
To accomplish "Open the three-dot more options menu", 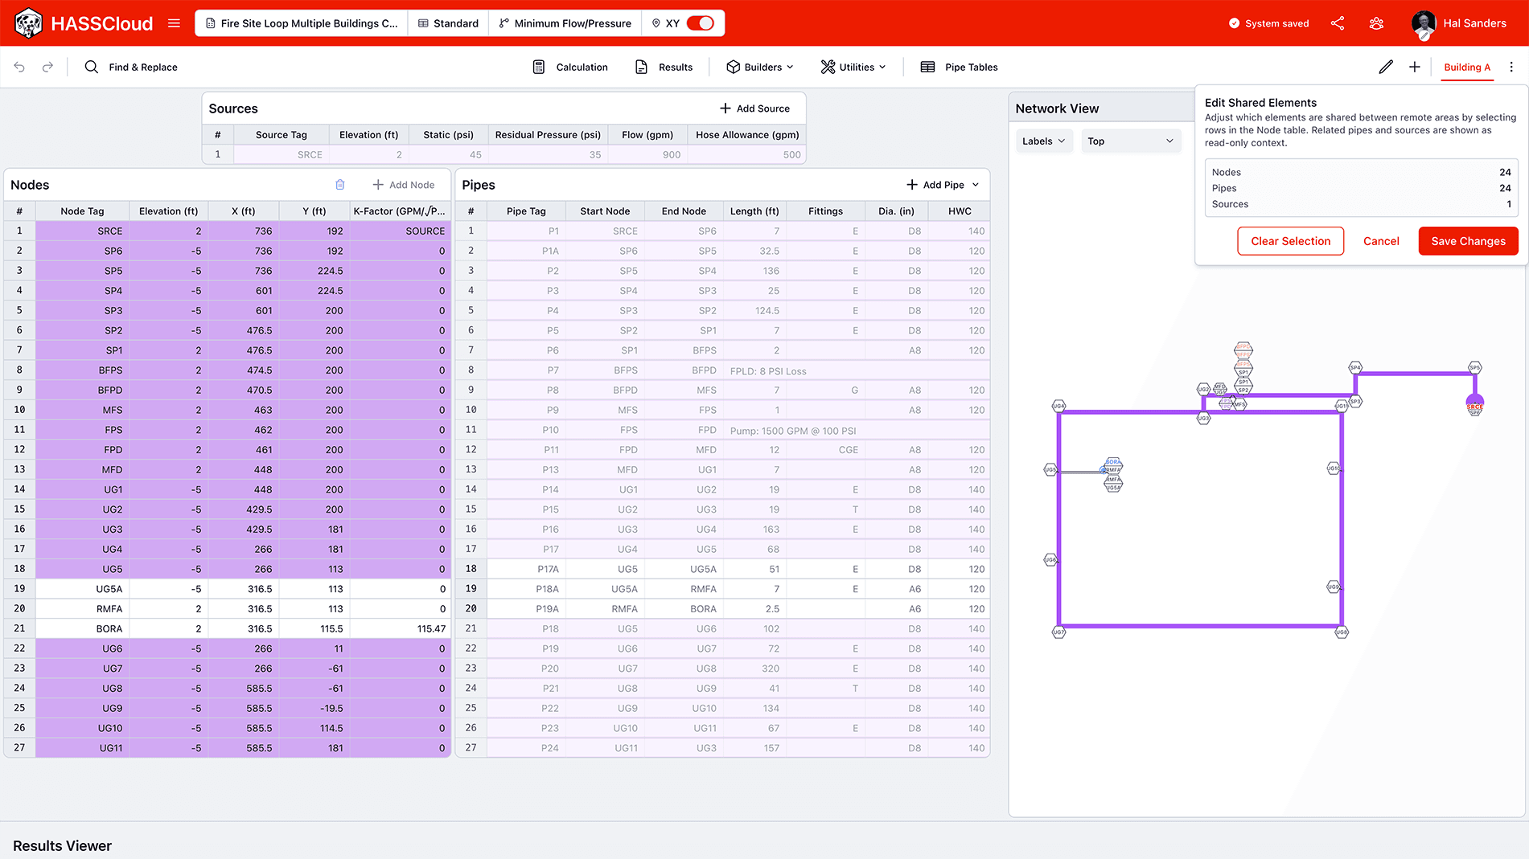I will (x=1511, y=67).
